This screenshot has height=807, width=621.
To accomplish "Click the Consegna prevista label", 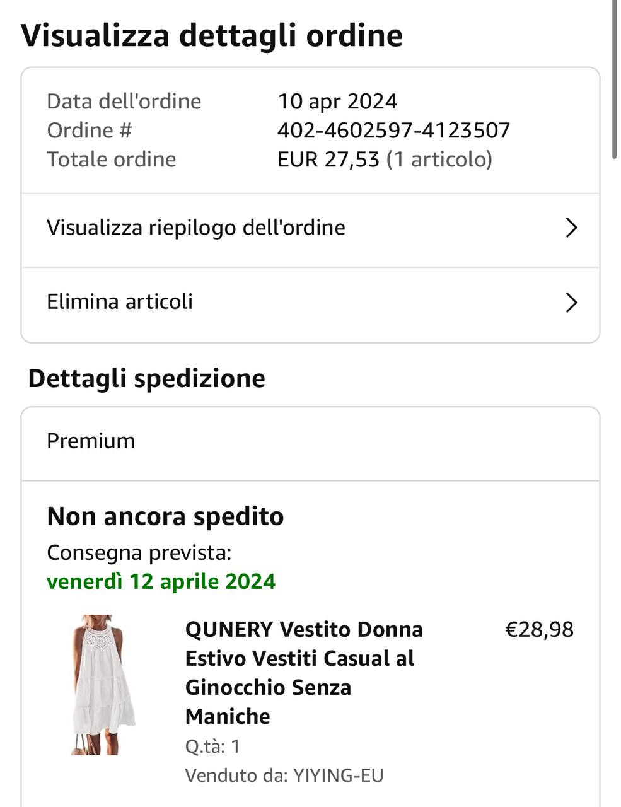I will [x=139, y=552].
